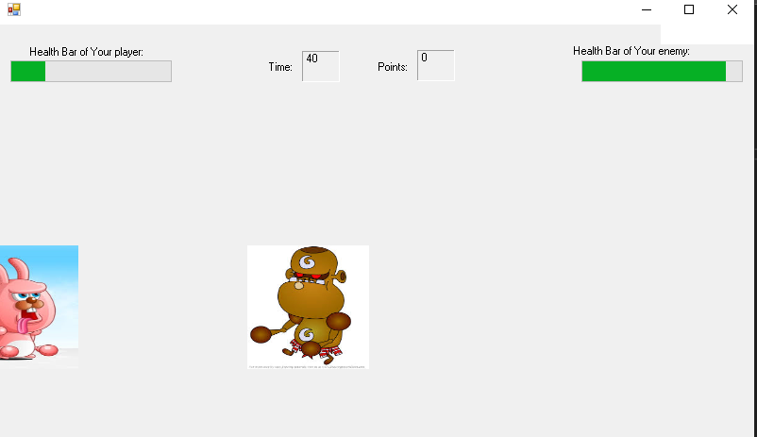The image size is (757, 437).
Task: Select the Points field showing 0
Action: [x=435, y=66]
